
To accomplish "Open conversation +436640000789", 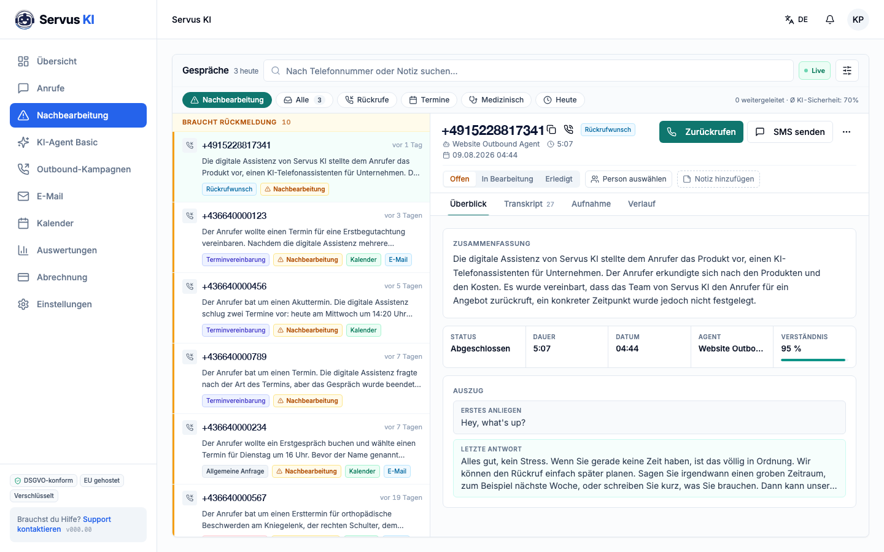I will tap(302, 378).
